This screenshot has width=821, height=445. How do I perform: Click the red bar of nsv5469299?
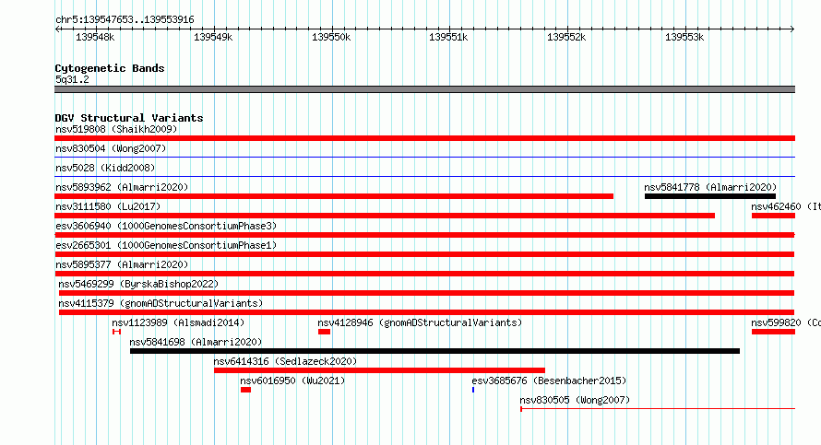(x=427, y=293)
